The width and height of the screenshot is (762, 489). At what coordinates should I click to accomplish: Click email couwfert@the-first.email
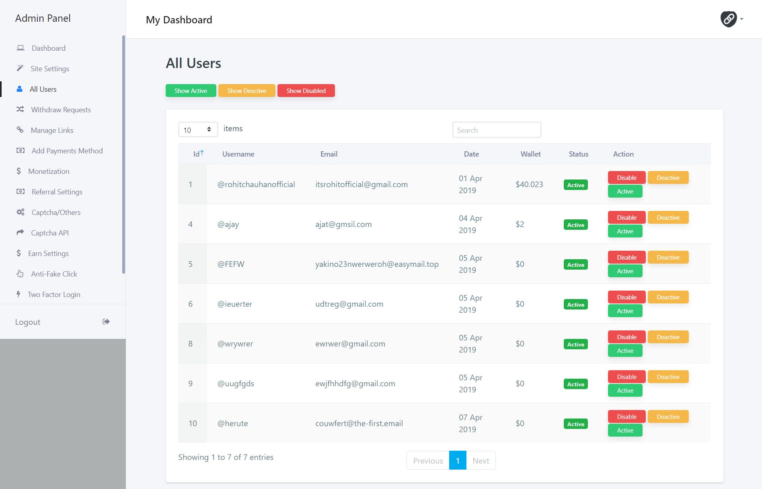[359, 423]
